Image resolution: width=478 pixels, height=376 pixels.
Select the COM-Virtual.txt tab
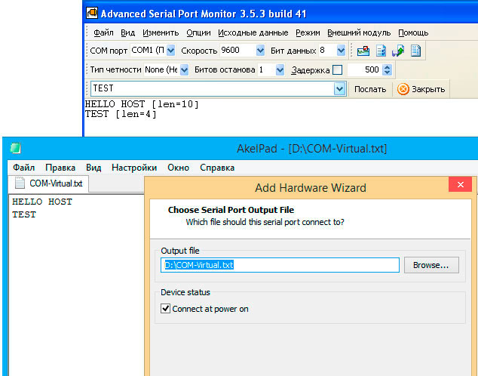click(x=48, y=183)
